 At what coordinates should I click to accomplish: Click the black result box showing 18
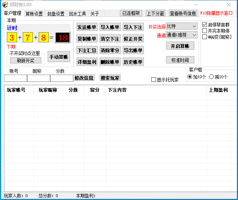[x=62, y=37]
